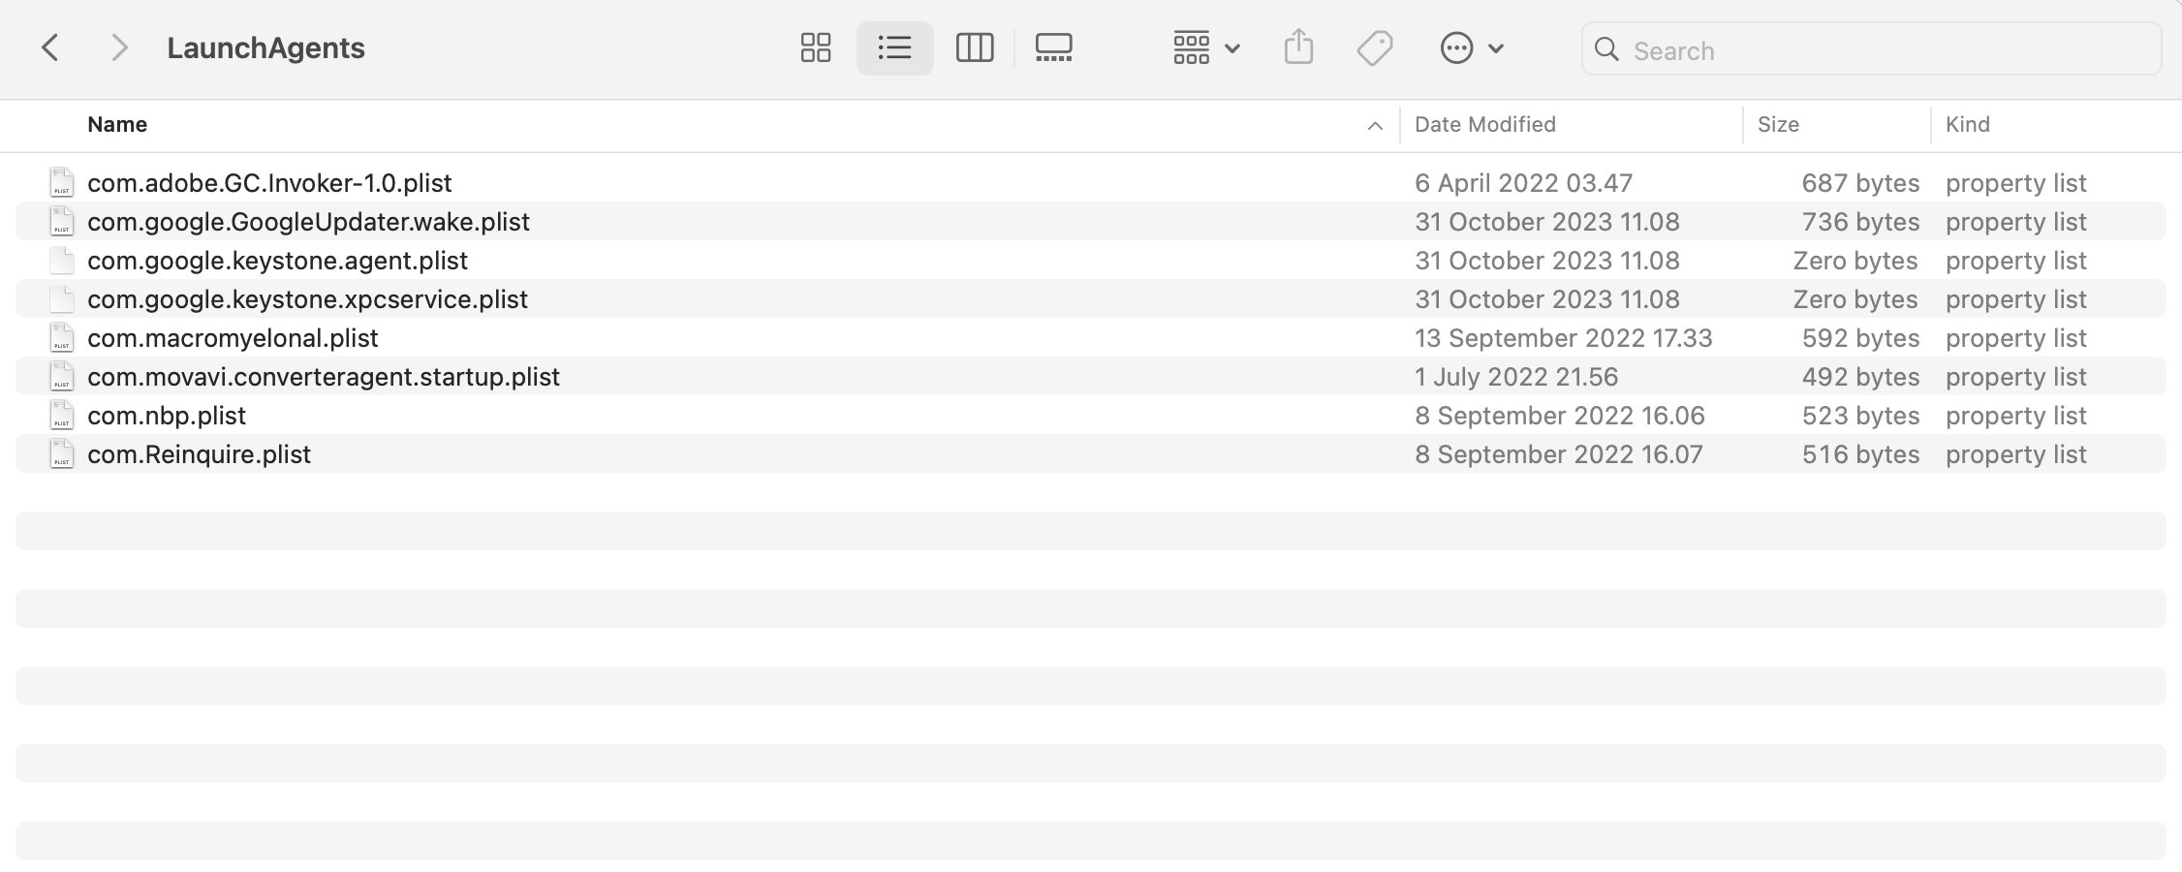Switch to icon grid view
2182x872 pixels.
[816, 47]
